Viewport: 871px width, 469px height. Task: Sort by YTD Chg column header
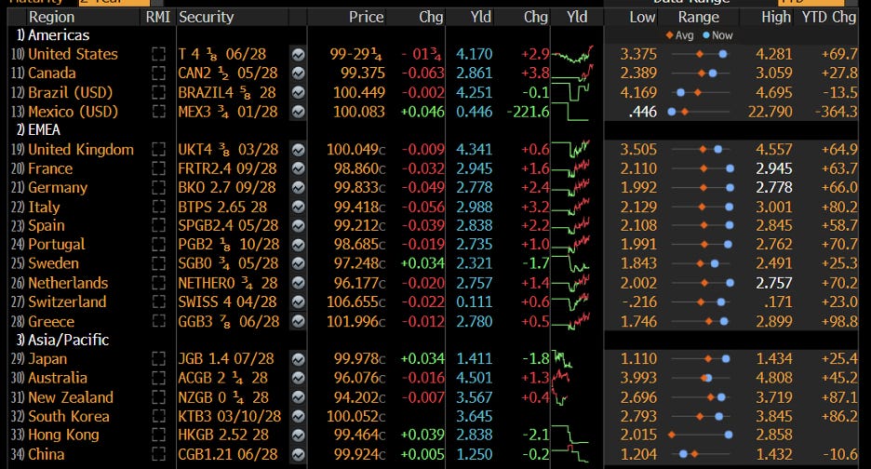[829, 18]
